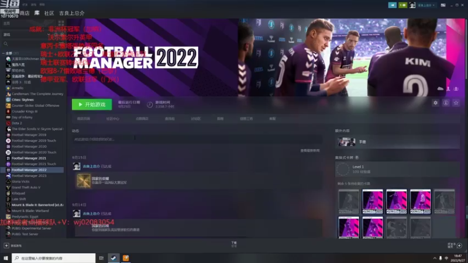Select PUBG: Experimental Server
Image resolution: width=468 pixels, height=263 pixels.
click(x=32, y=228)
